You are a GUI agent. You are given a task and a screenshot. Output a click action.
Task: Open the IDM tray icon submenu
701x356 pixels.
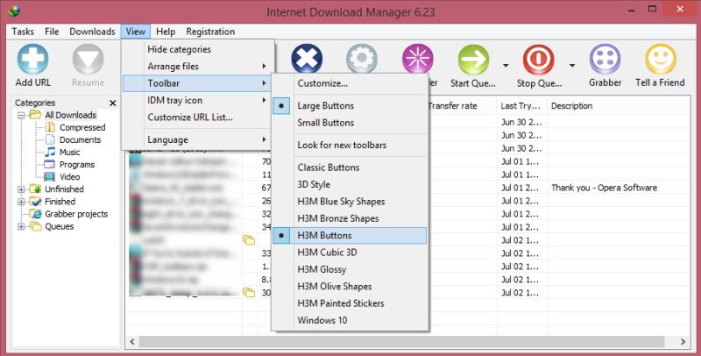(x=197, y=100)
